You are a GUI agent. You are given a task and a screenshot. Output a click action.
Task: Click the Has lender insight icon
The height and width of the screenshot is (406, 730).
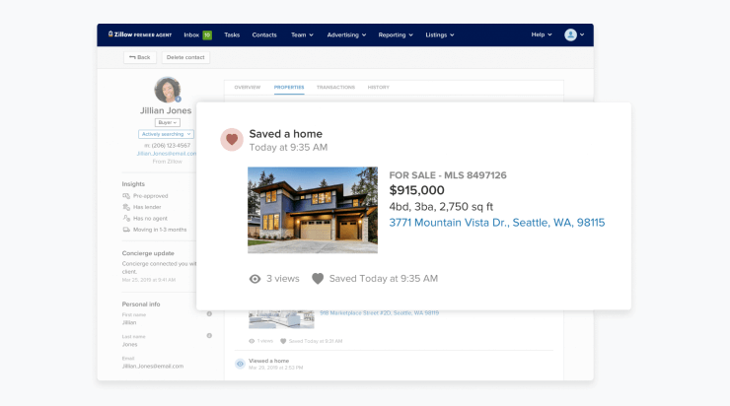tap(126, 207)
